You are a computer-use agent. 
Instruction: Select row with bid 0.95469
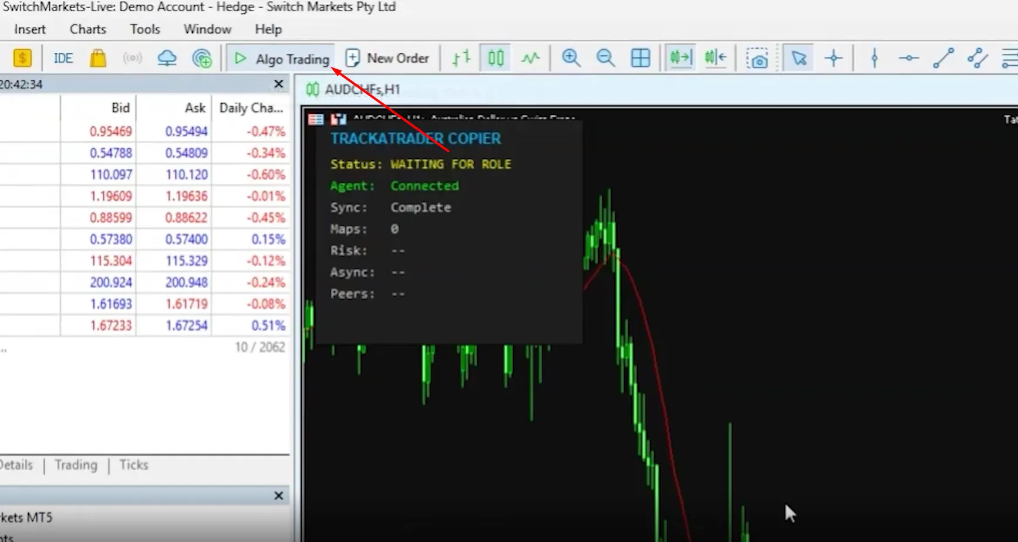coord(145,131)
